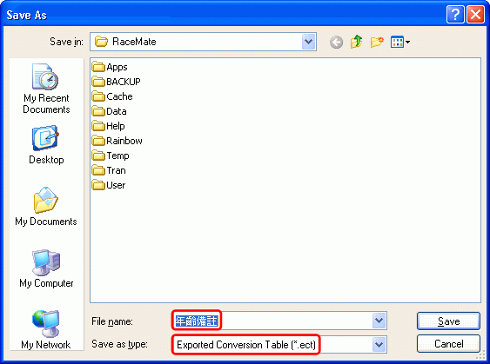Open My Network places shortcut
The image size is (490, 364).
[x=46, y=329]
